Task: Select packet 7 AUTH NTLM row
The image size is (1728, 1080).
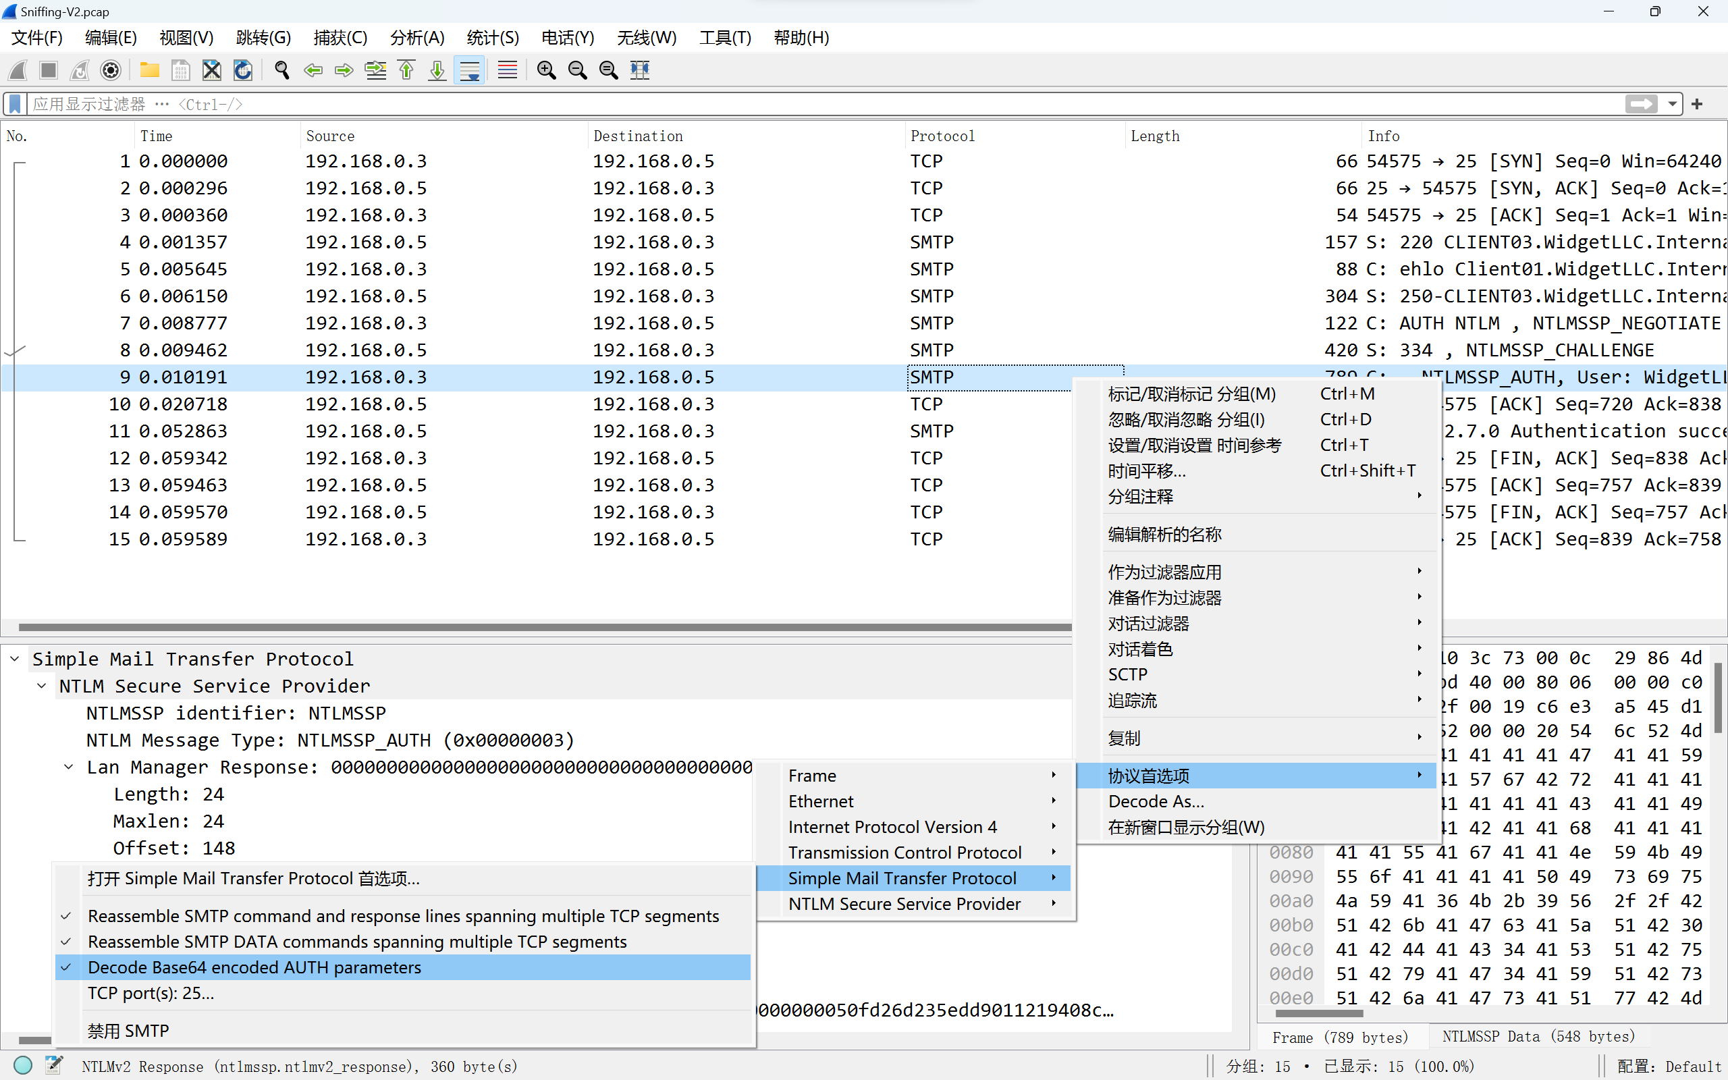Action: 864,323
